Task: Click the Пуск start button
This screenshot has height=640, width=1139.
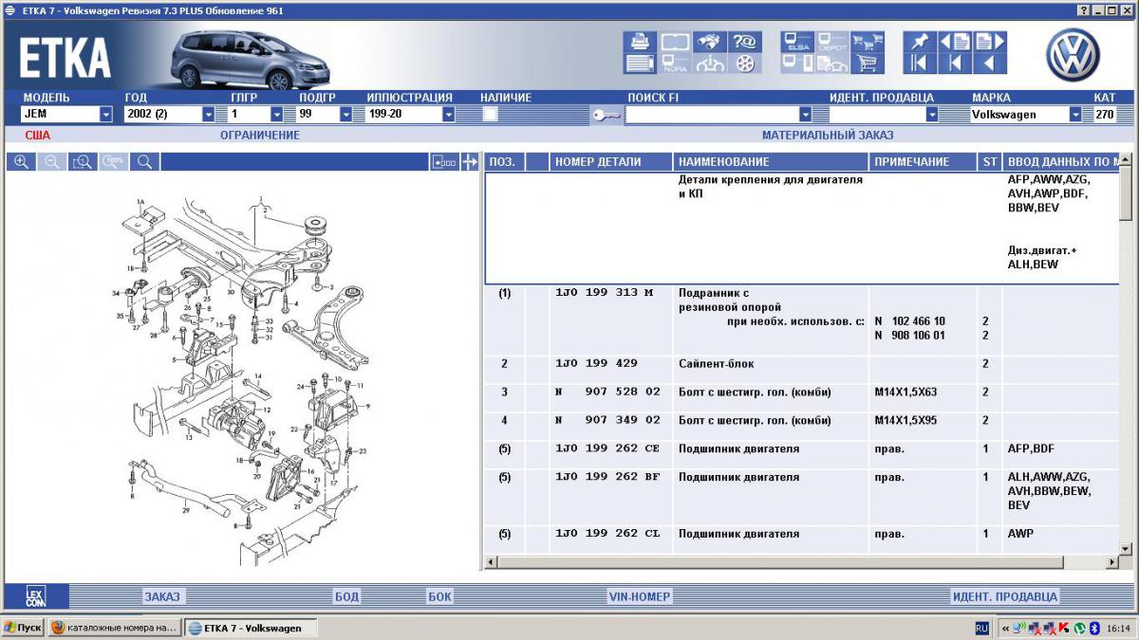Action: pos(23,628)
